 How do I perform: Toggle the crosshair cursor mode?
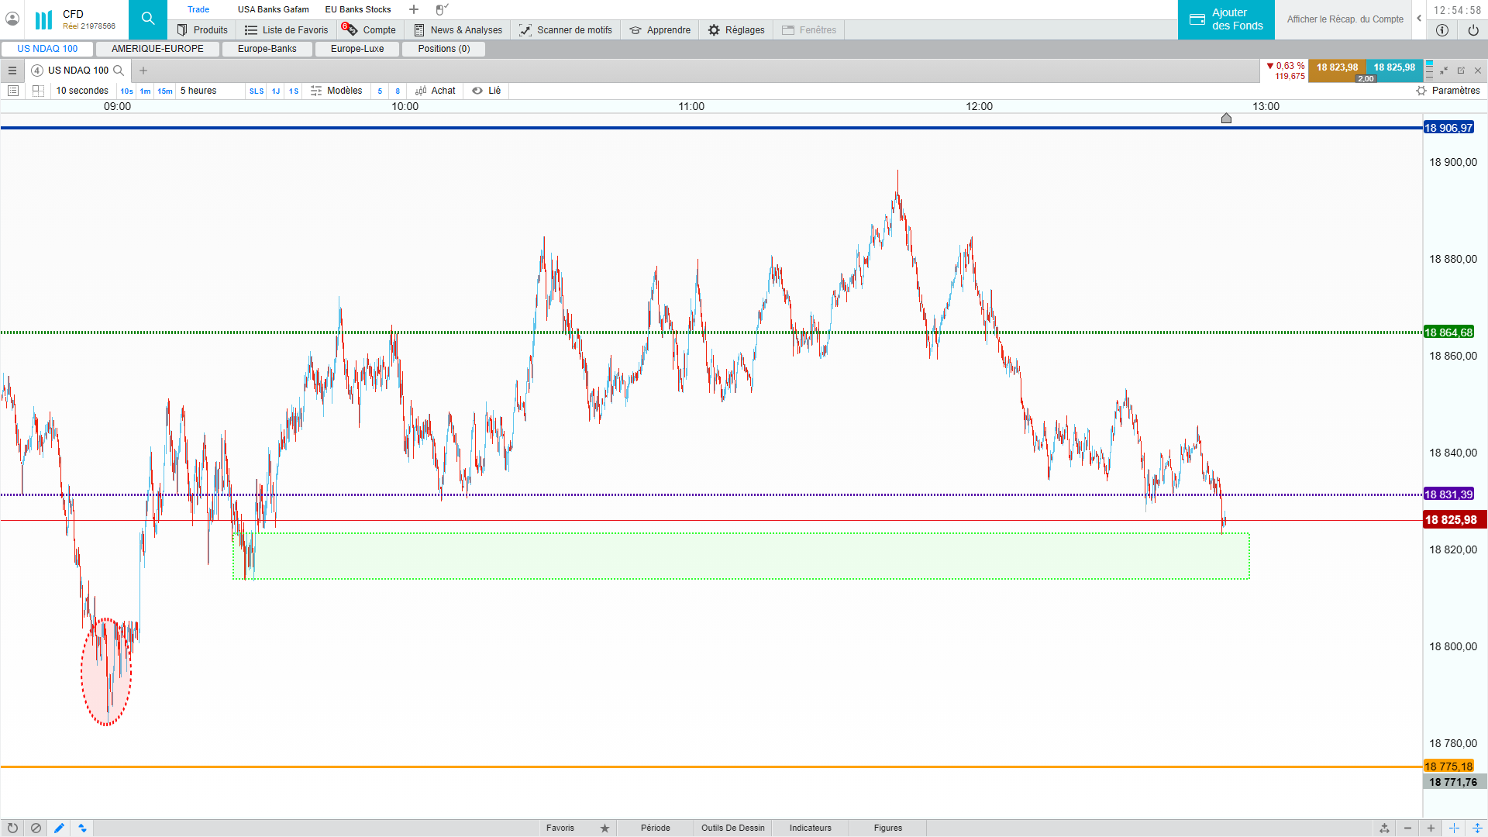(x=1454, y=828)
